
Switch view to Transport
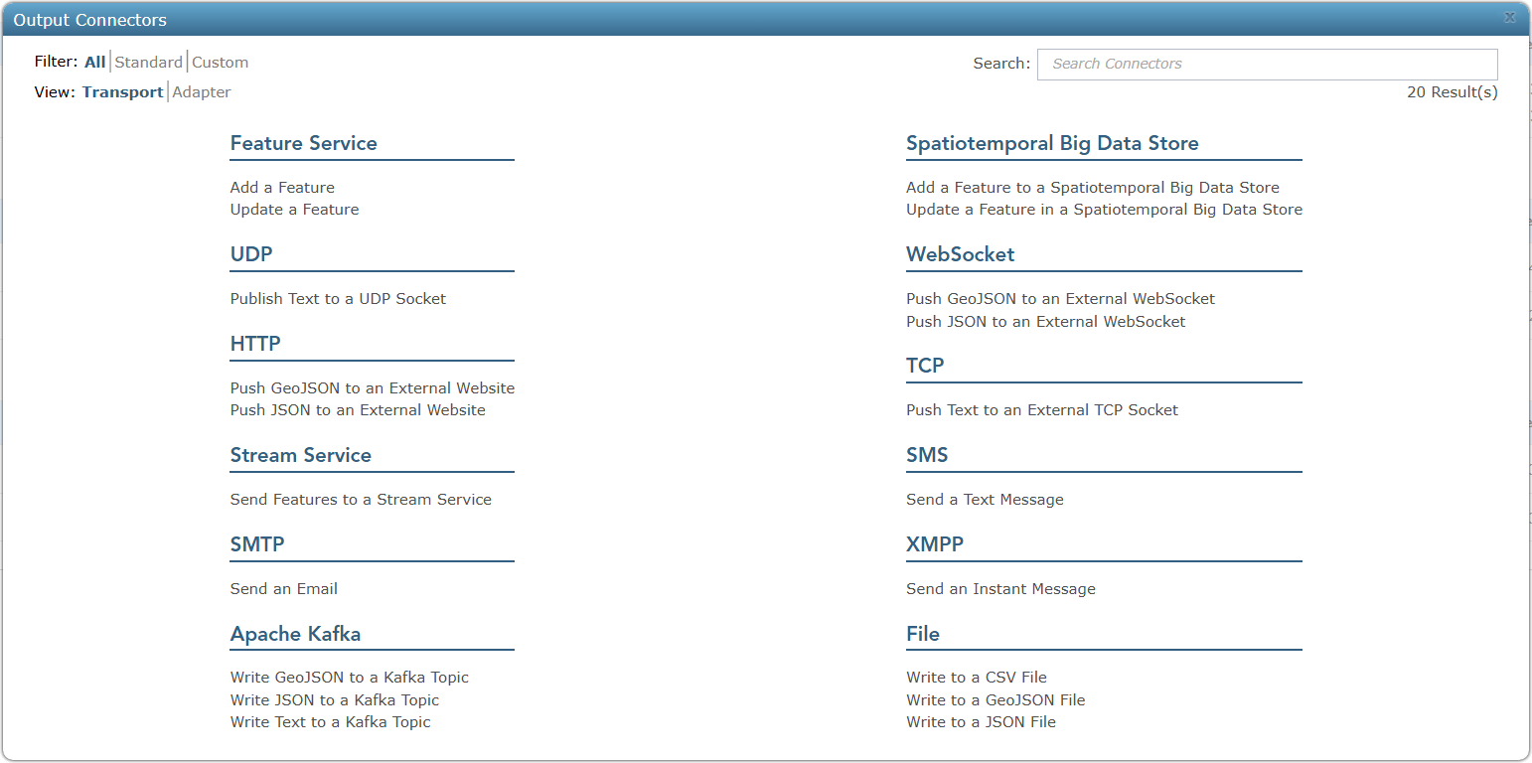tap(122, 91)
